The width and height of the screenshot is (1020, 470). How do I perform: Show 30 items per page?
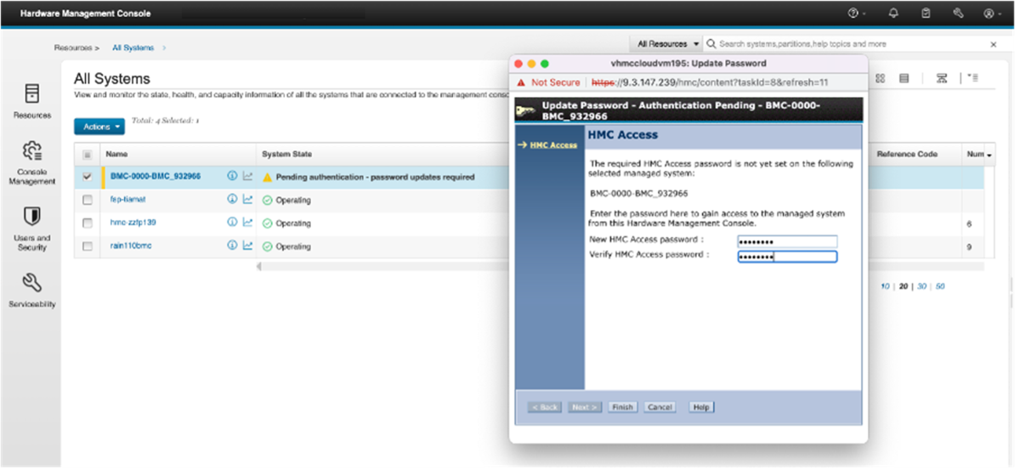coord(921,286)
